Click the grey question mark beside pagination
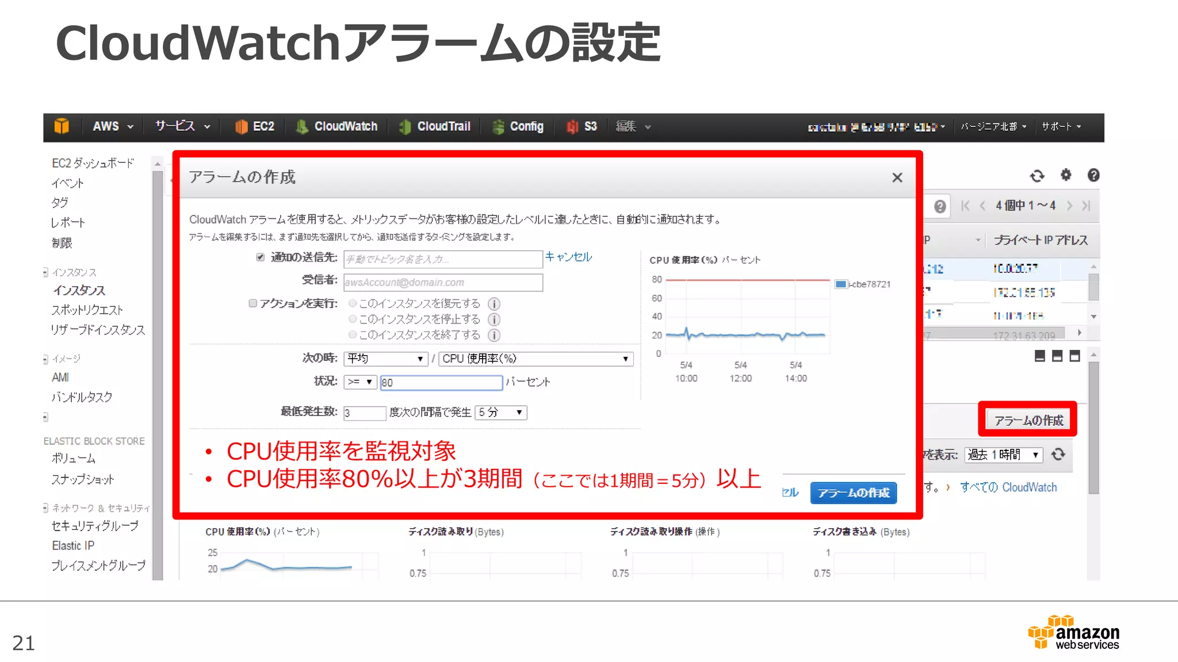This screenshot has width=1178, height=662. point(940,206)
